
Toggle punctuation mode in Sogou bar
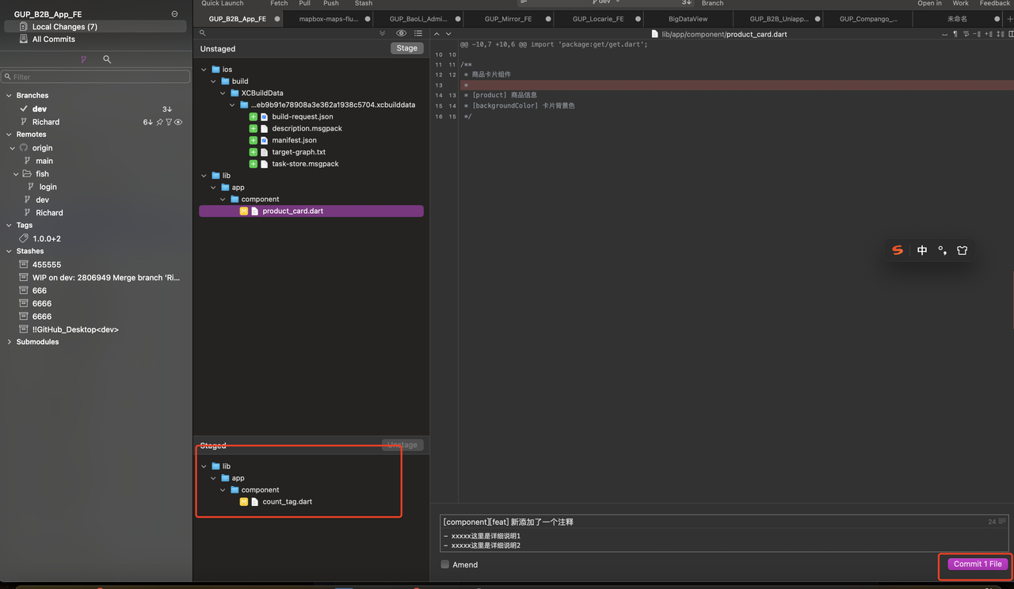coord(942,250)
